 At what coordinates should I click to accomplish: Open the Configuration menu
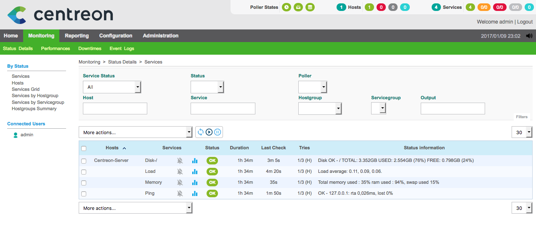116,36
